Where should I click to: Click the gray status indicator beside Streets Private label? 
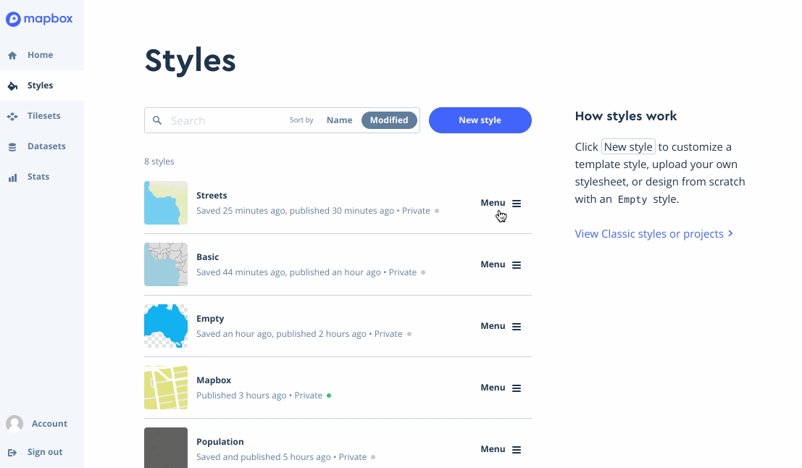tap(437, 210)
